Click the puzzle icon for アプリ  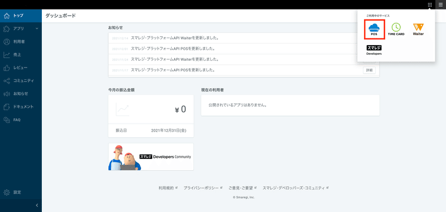pos(7,29)
